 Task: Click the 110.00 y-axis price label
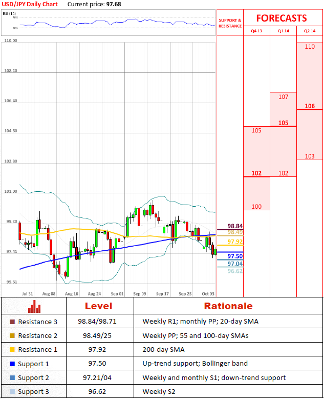click(11, 41)
